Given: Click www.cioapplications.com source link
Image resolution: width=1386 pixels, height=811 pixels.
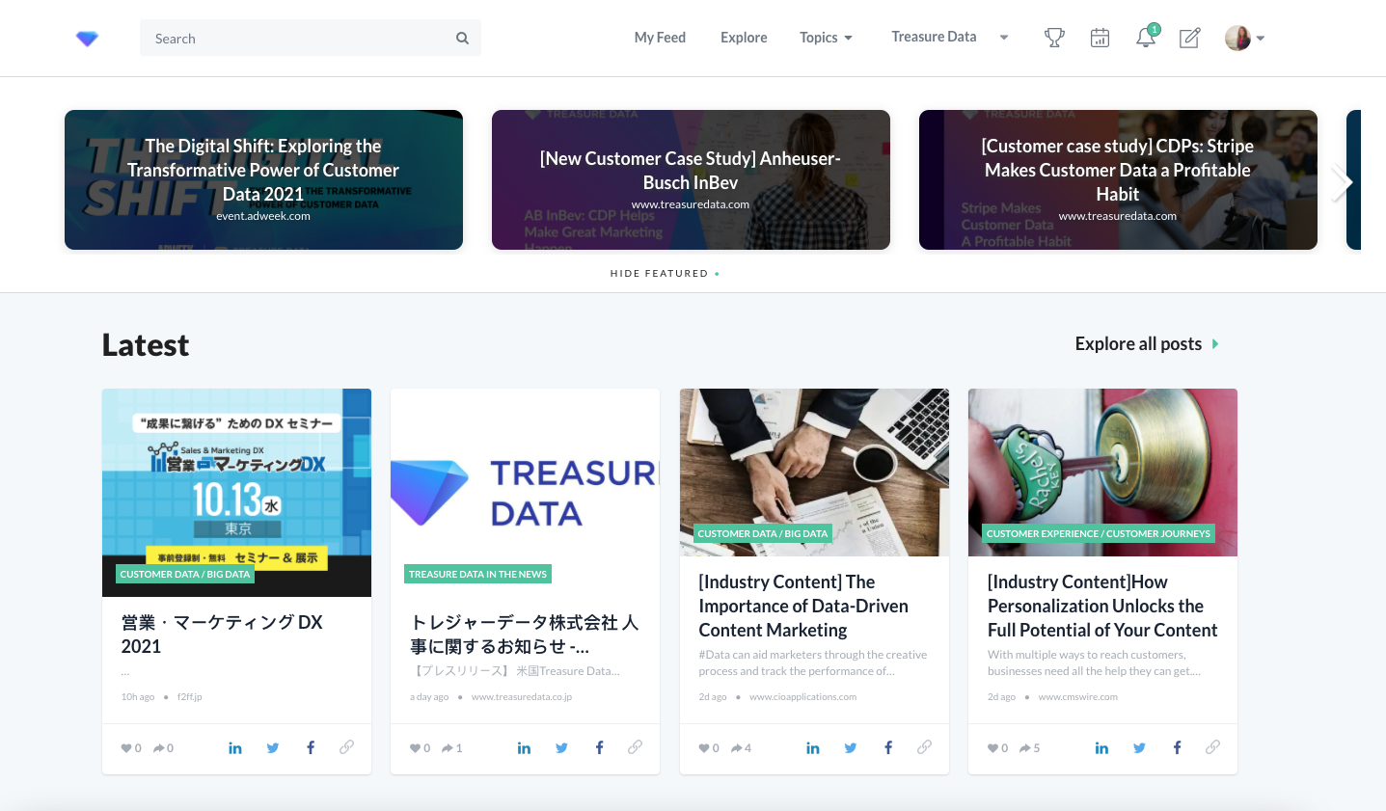Looking at the screenshot, I should click(x=802, y=697).
